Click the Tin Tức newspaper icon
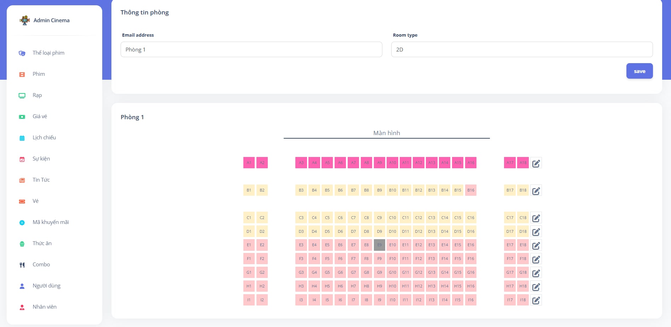This screenshot has width=671, height=327. (22, 180)
